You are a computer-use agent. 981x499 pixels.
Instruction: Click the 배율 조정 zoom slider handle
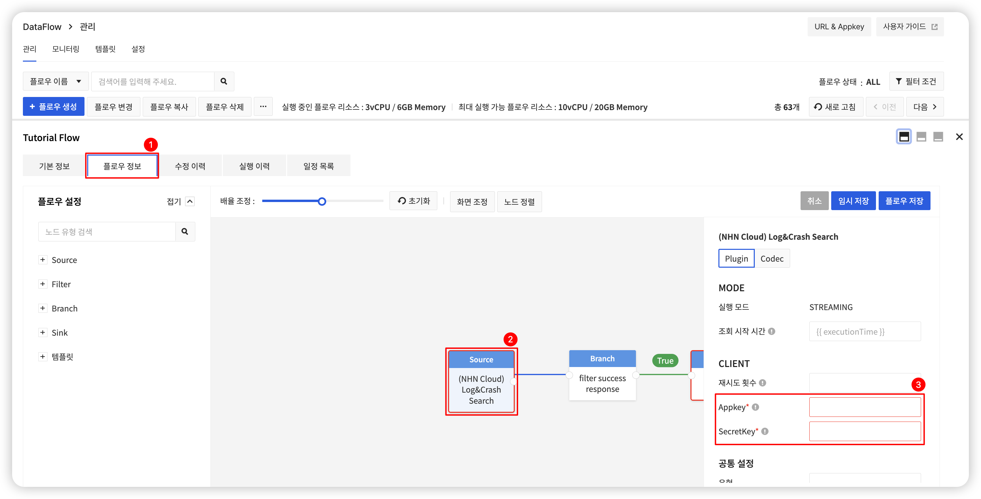coord(322,201)
